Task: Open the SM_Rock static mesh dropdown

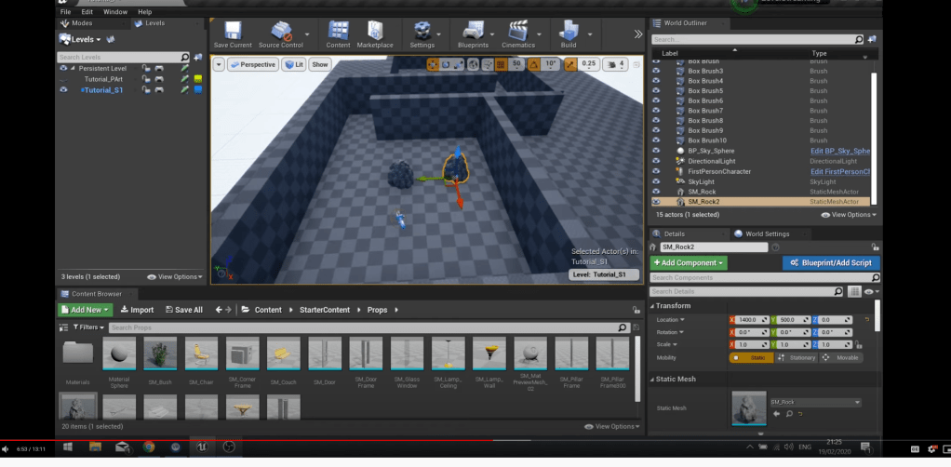Action: pyautogui.click(x=814, y=401)
